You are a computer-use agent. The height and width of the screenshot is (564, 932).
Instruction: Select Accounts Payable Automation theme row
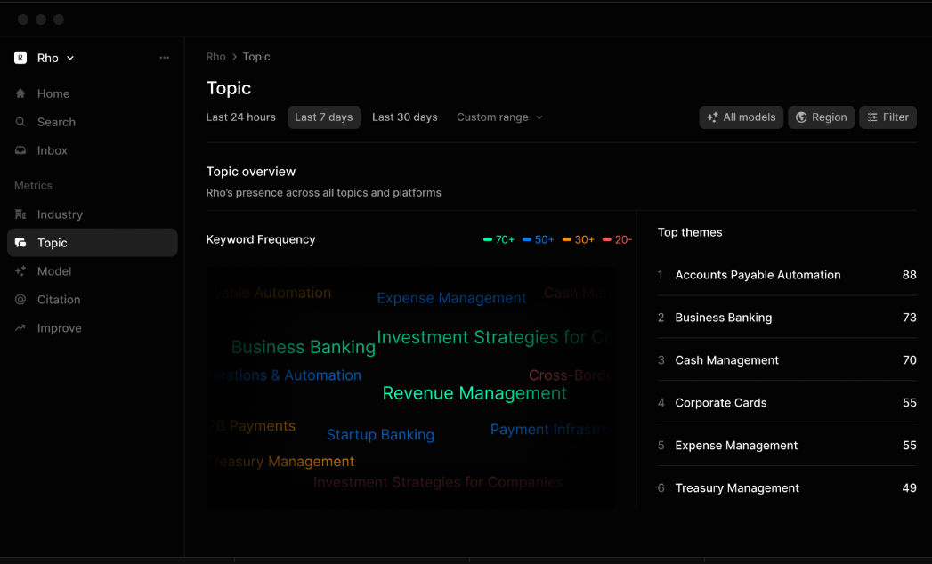(787, 275)
